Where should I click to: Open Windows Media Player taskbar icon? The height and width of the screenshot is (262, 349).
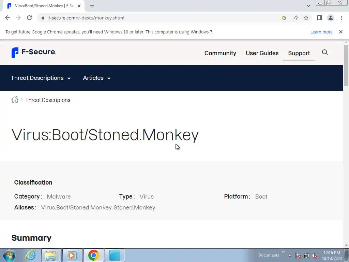pyautogui.click(x=72, y=255)
